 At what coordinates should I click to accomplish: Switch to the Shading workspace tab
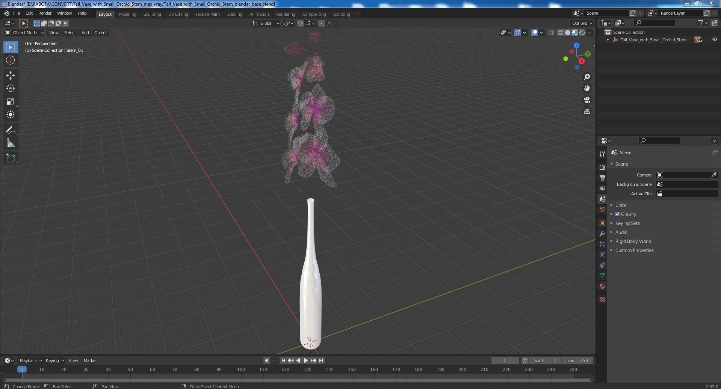point(234,14)
